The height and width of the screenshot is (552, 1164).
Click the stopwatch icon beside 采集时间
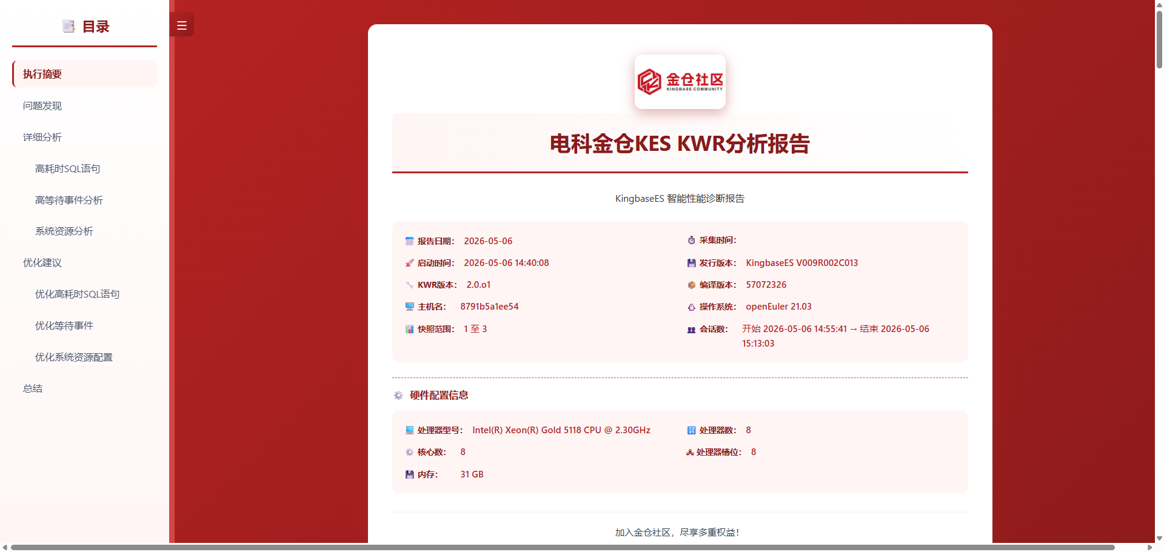coord(691,240)
